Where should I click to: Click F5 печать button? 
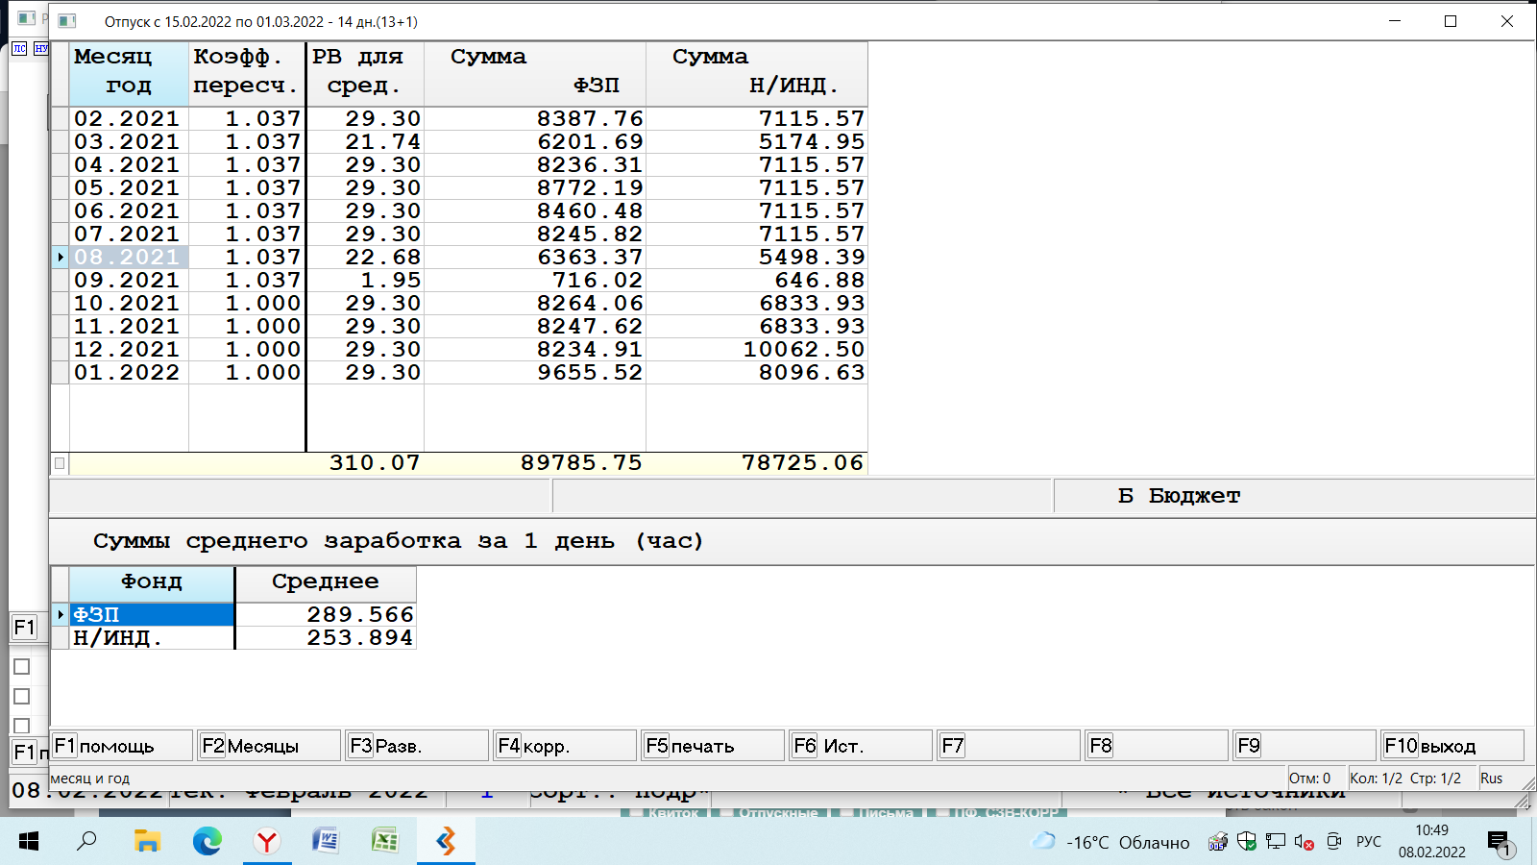tap(713, 746)
